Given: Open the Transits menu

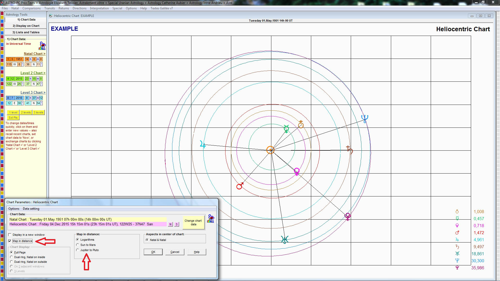Looking at the screenshot, I should (49, 8).
